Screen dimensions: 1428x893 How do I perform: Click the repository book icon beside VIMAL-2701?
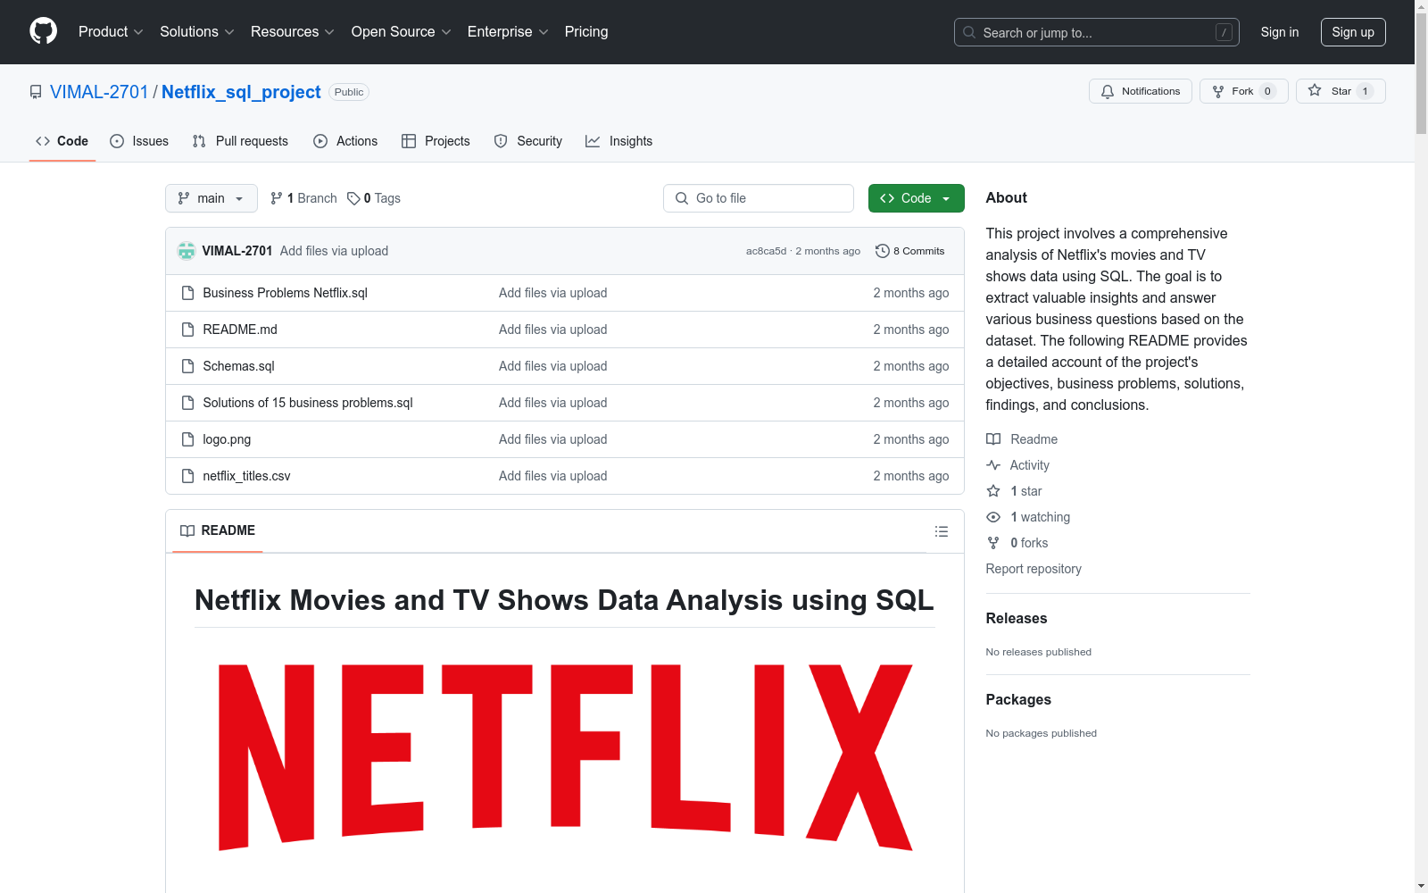(36, 92)
